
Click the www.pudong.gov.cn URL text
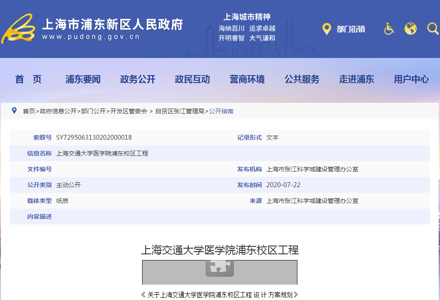tap(91, 37)
